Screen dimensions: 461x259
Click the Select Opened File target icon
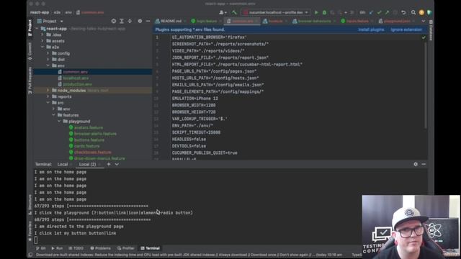tap(114, 21)
